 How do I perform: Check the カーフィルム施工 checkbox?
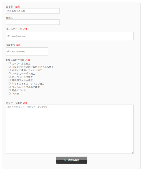click(x=10, y=63)
